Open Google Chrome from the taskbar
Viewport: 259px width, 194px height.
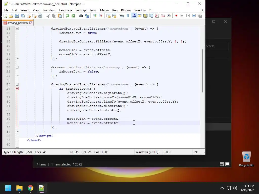coord(30,188)
